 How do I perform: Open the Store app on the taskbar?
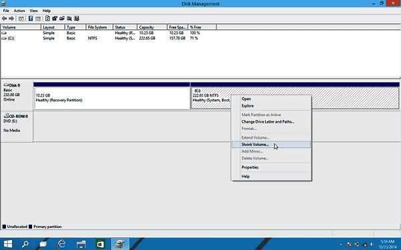(100, 244)
